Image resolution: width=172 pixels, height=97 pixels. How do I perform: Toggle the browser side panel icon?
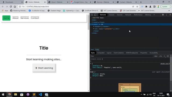(x=154, y=6)
